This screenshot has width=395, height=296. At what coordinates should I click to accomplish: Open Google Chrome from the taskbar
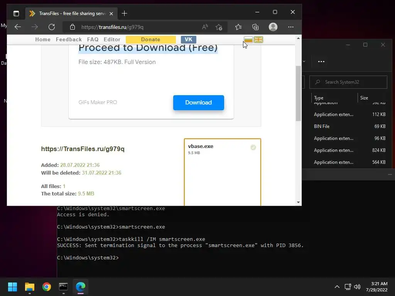(x=47, y=287)
